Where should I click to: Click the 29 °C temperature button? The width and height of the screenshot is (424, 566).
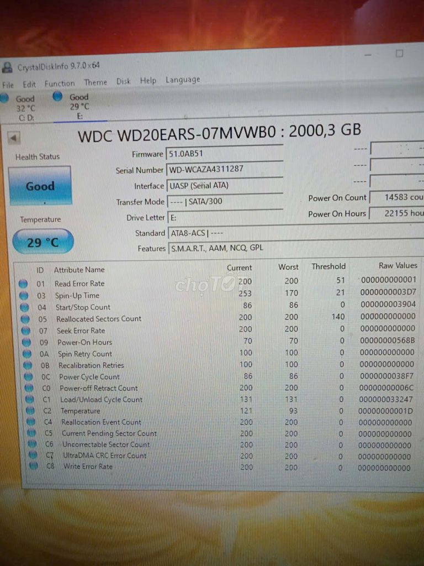[43, 242]
